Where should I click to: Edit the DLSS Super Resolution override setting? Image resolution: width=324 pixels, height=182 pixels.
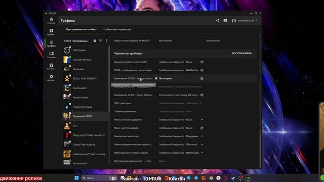tap(201, 95)
